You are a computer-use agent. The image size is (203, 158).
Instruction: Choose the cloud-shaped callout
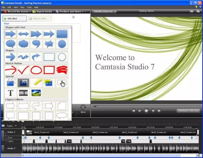23,44
